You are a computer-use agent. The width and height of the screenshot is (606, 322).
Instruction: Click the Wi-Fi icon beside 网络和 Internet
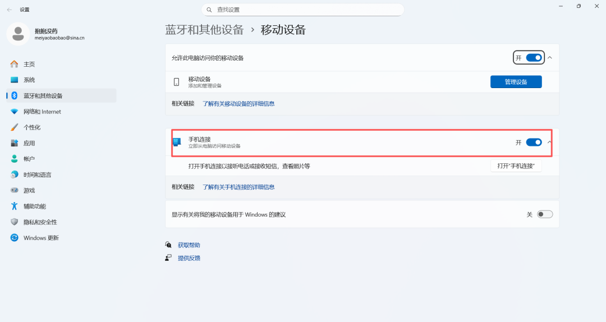(14, 111)
